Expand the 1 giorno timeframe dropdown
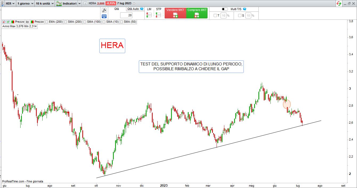The width and height of the screenshot is (357, 188). pos(25,3)
